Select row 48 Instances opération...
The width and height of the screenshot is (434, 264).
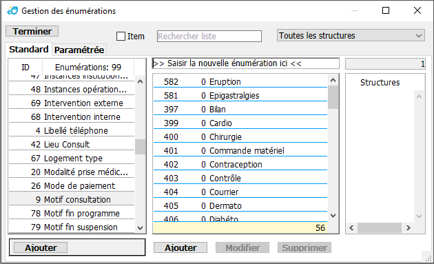tap(72, 89)
